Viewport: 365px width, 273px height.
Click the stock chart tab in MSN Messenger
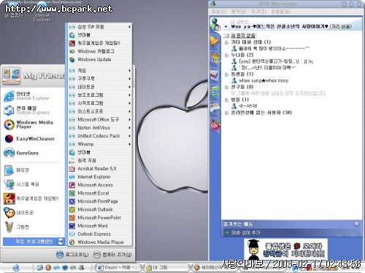(215, 76)
